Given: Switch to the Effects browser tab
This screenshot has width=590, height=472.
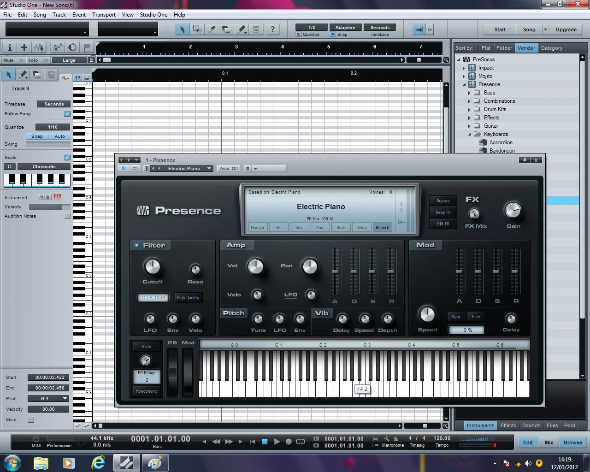Looking at the screenshot, I should [x=508, y=425].
